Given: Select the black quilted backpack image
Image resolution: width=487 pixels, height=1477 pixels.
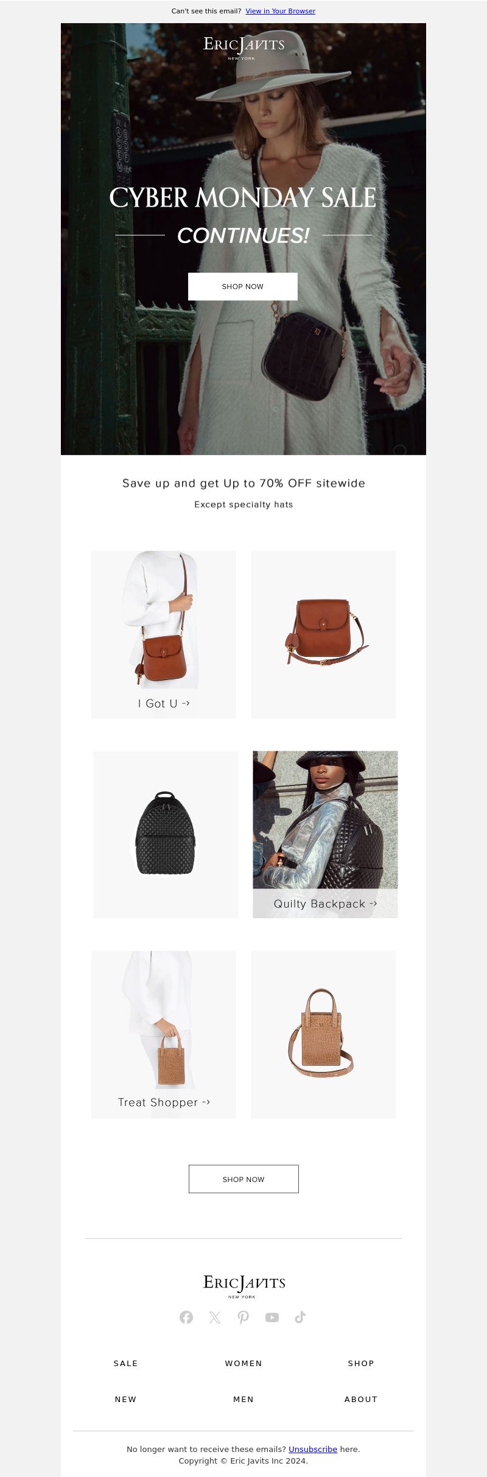Looking at the screenshot, I should 166,834.
